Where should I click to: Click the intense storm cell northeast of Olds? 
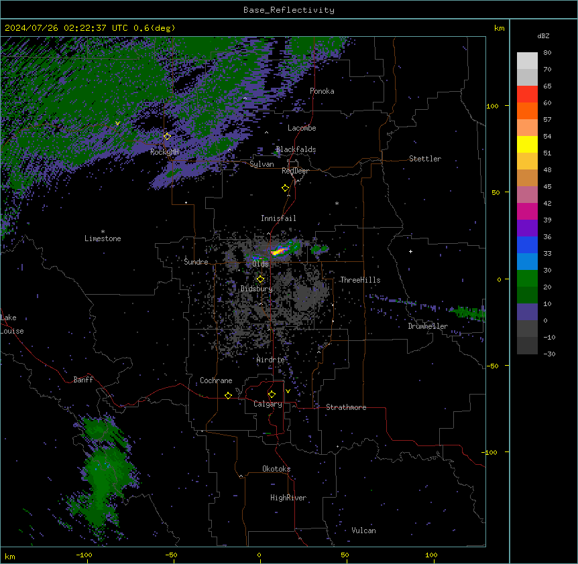coord(280,251)
